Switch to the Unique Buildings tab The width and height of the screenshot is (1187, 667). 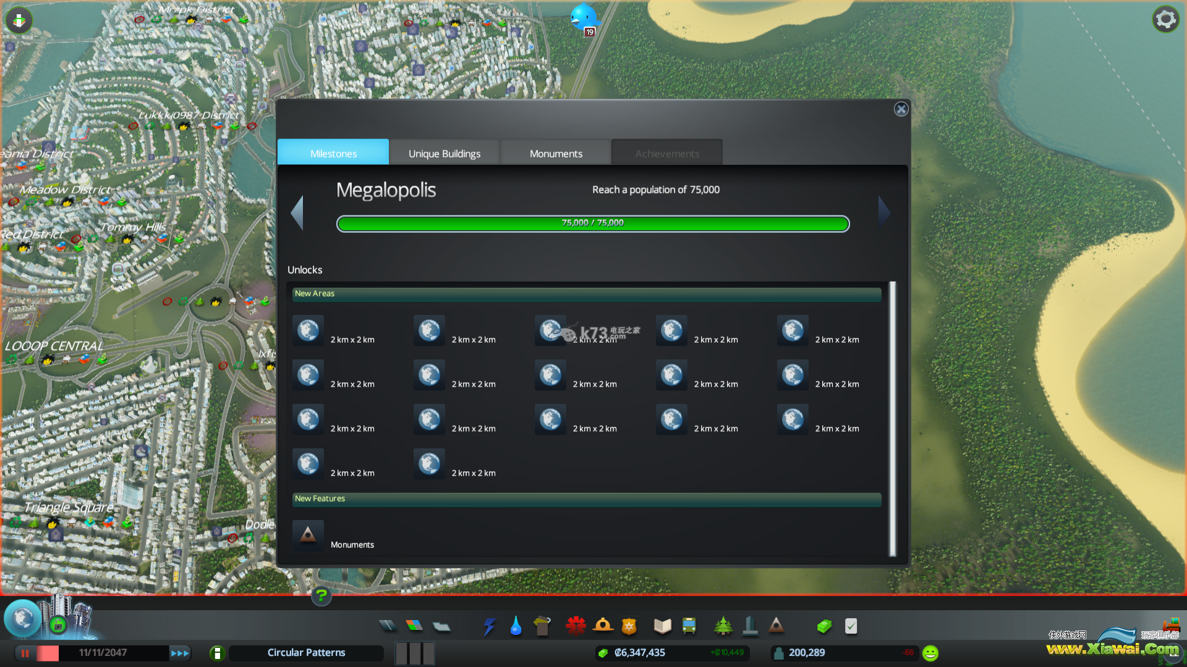[x=443, y=153]
